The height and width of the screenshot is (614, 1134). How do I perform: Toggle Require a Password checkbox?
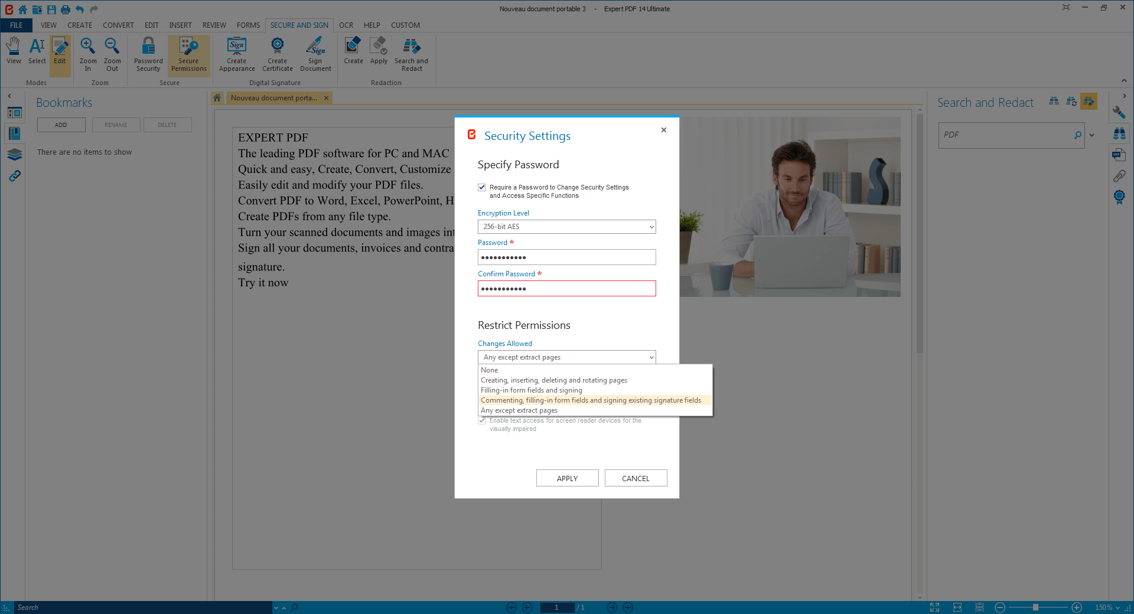point(482,187)
